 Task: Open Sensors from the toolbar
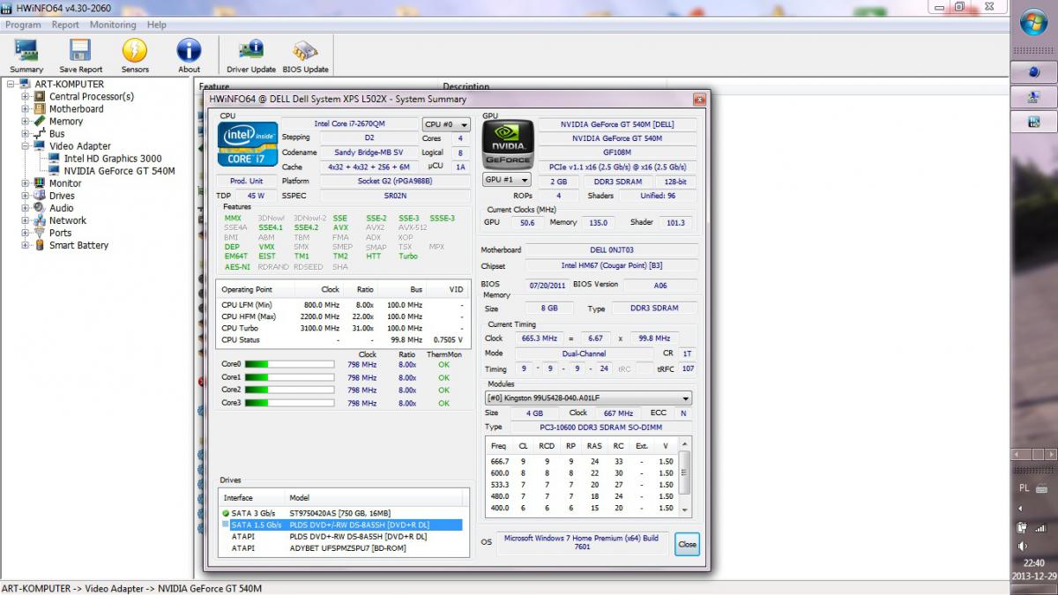click(x=135, y=50)
